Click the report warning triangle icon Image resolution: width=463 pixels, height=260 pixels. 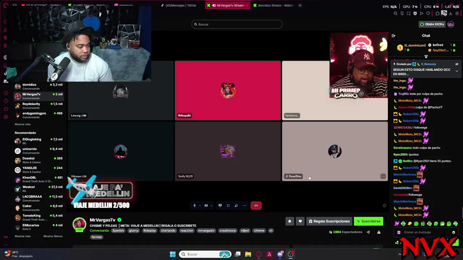pos(379,232)
